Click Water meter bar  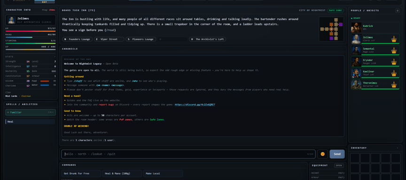click(x=45, y=85)
